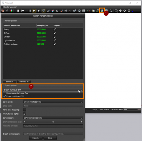Screen dimensions: 142x141
Task: Click the Export... button
Action: click(36, 138)
